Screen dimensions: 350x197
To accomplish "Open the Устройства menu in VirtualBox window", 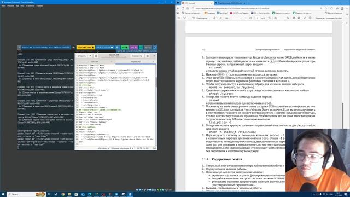I will [30, 6].
